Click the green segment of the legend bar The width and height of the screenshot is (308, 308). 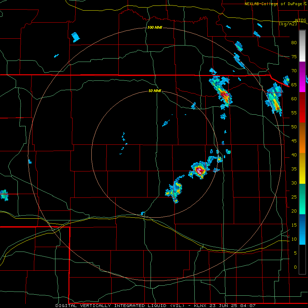click(x=302, y=199)
